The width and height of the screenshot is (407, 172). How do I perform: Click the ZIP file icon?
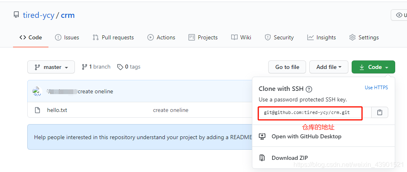(x=262, y=158)
